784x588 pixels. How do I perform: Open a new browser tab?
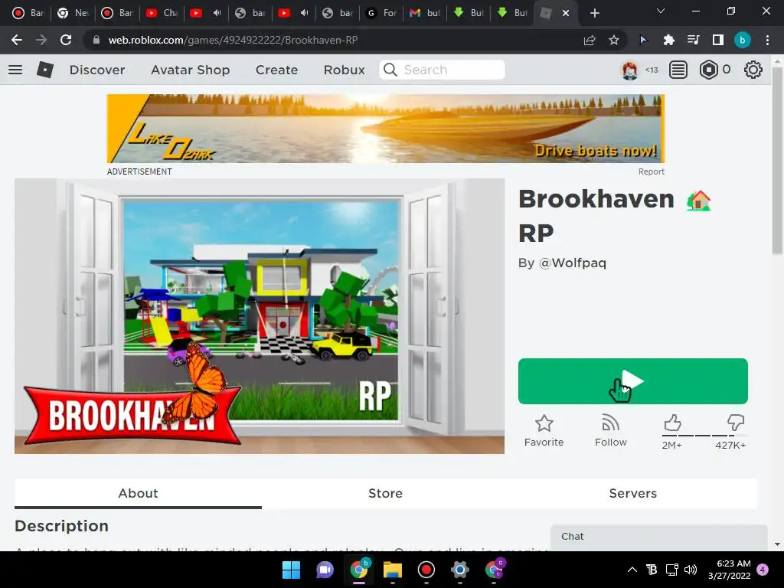pyautogui.click(x=594, y=13)
